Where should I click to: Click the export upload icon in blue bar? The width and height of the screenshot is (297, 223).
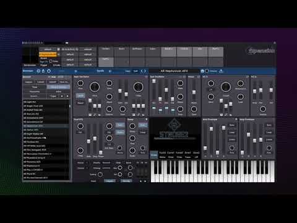point(221,71)
